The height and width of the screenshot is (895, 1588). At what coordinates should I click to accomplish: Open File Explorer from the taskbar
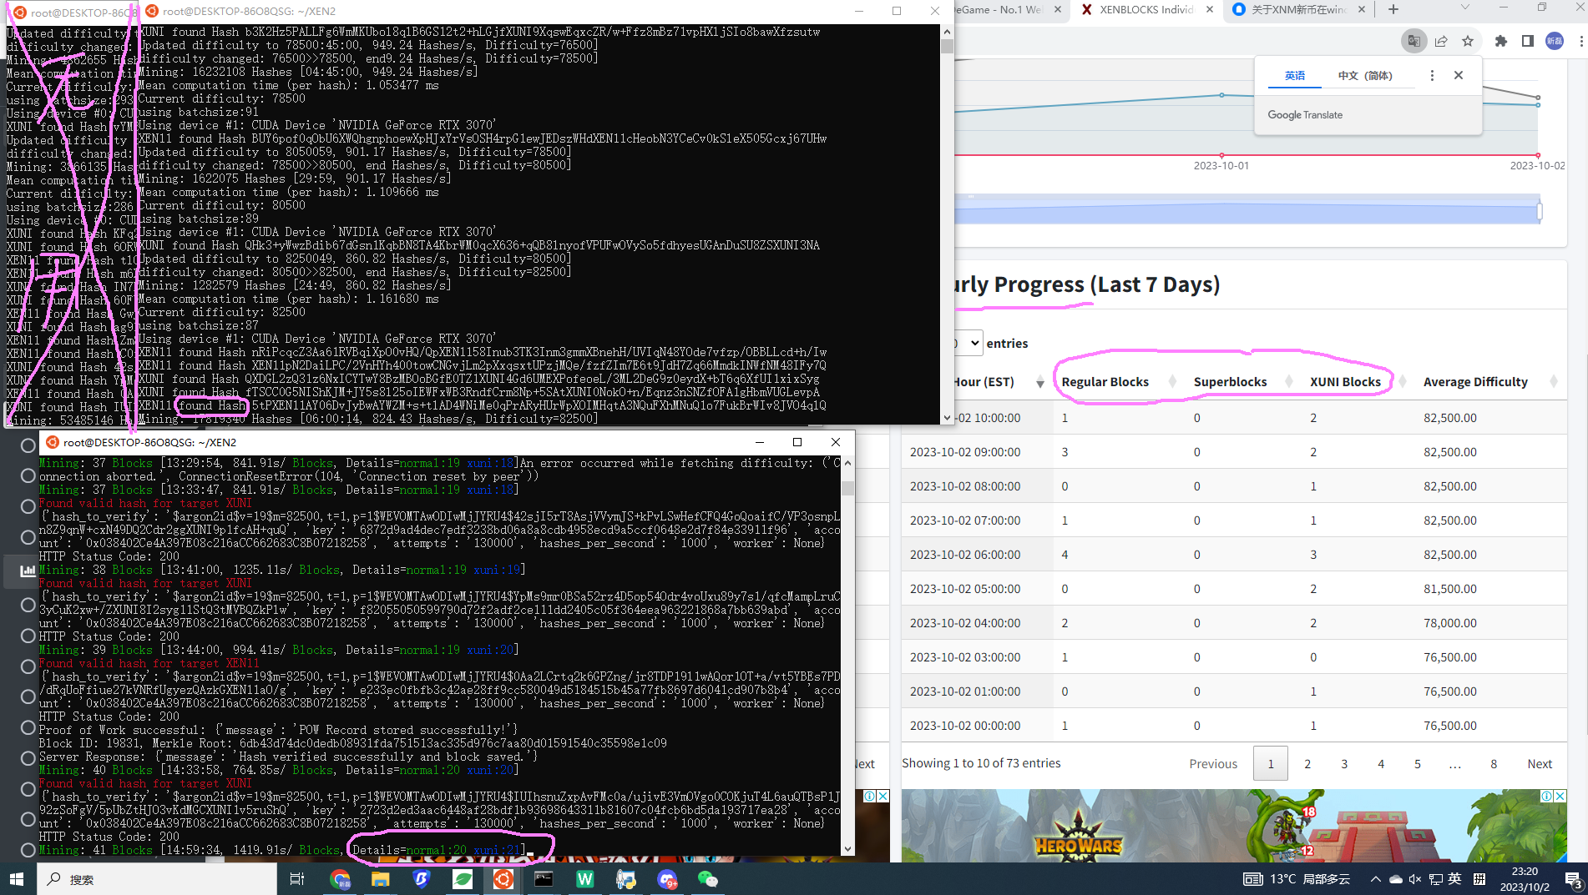point(381,879)
